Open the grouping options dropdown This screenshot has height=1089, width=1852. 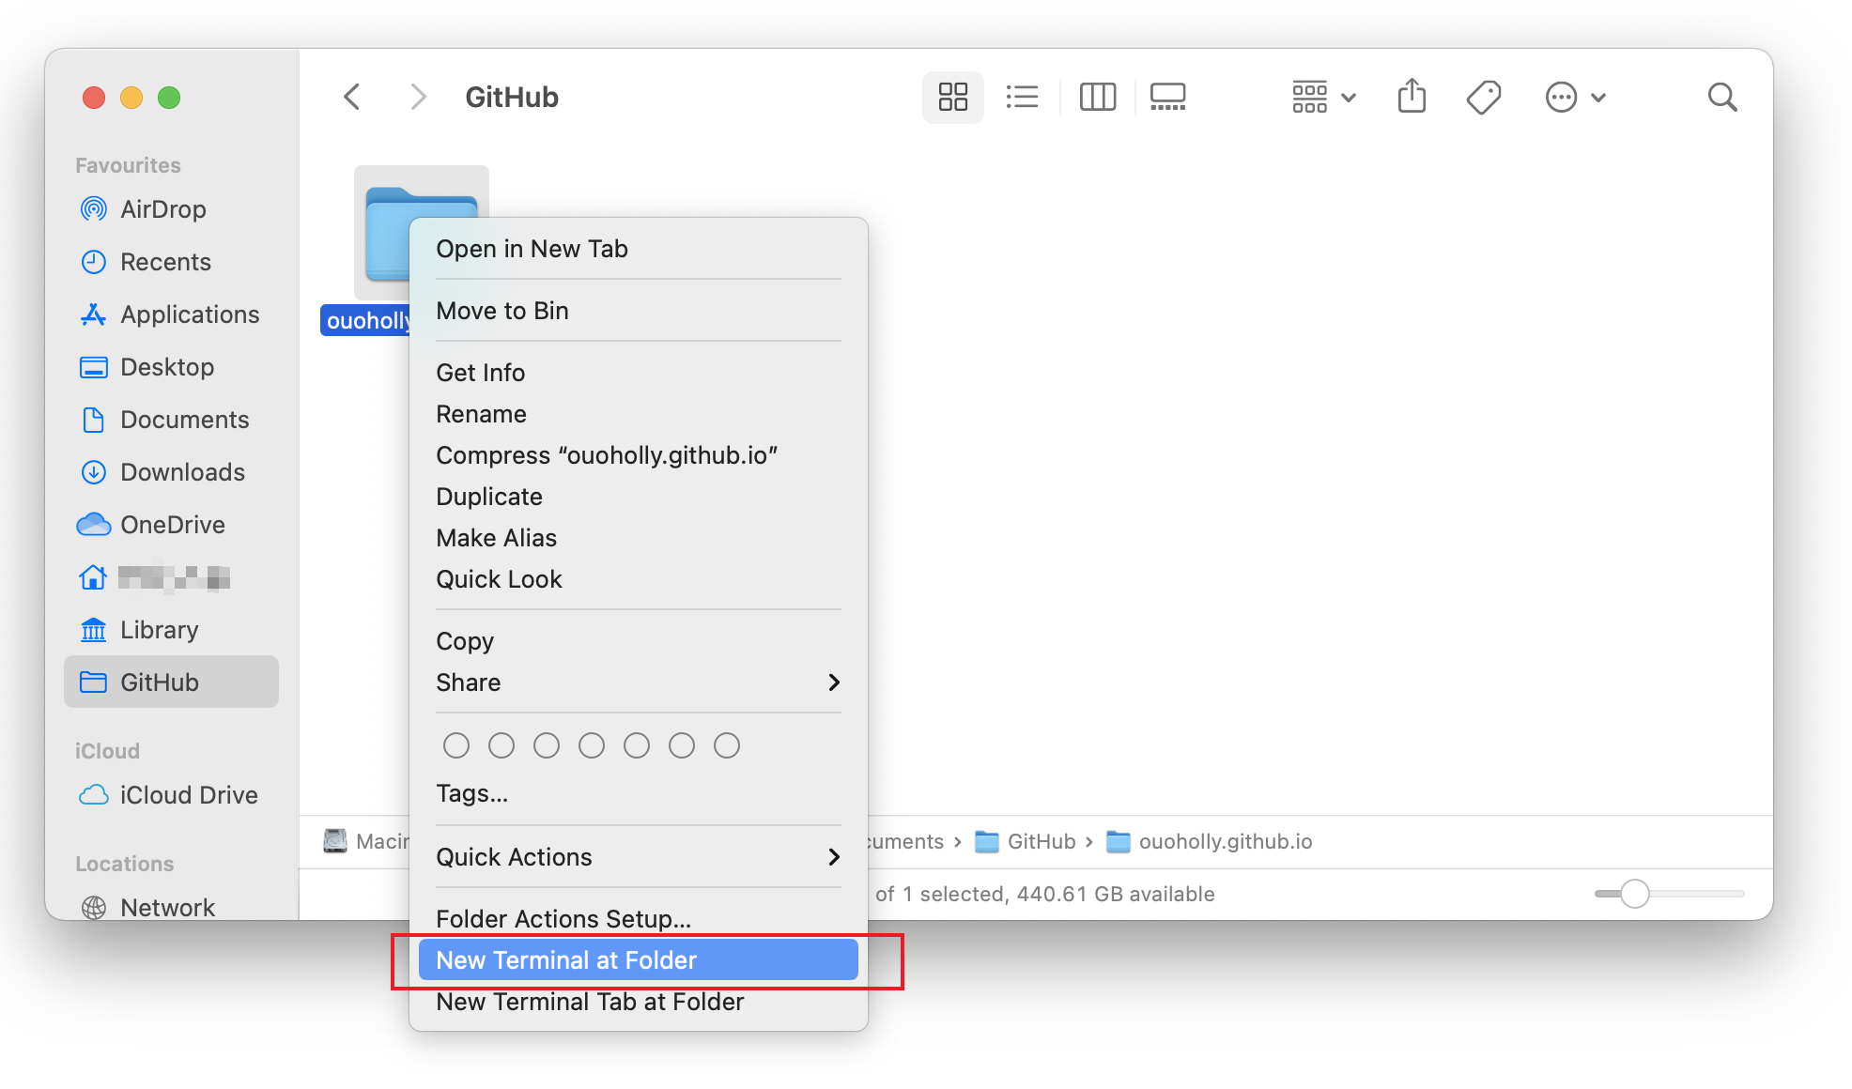pos(1322,97)
